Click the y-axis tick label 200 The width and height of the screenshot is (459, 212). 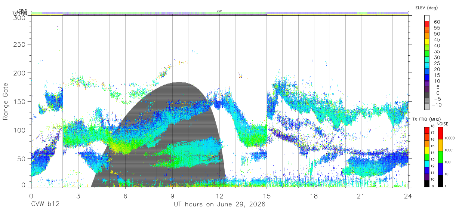(x=19, y=73)
